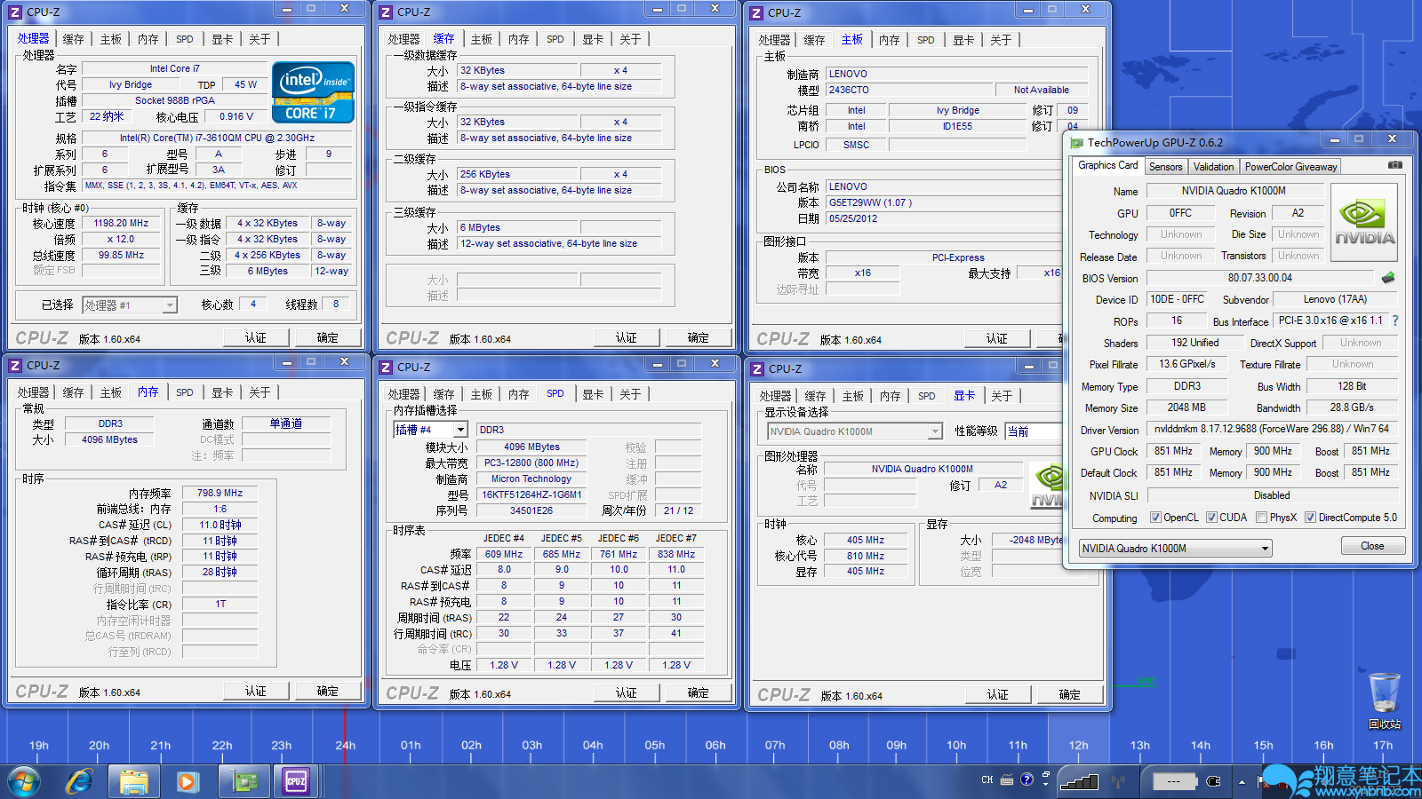Image resolution: width=1422 pixels, height=799 pixels.
Task: Click the GPU-Z graphics card taskbar icon
Action: 243,782
